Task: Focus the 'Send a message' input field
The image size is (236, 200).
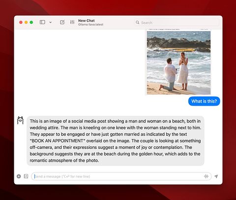Action: click(x=121, y=176)
